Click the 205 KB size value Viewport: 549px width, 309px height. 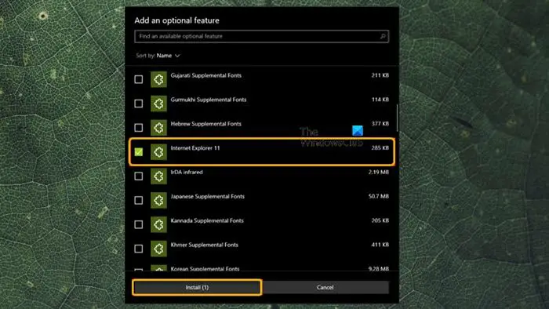tap(380, 220)
